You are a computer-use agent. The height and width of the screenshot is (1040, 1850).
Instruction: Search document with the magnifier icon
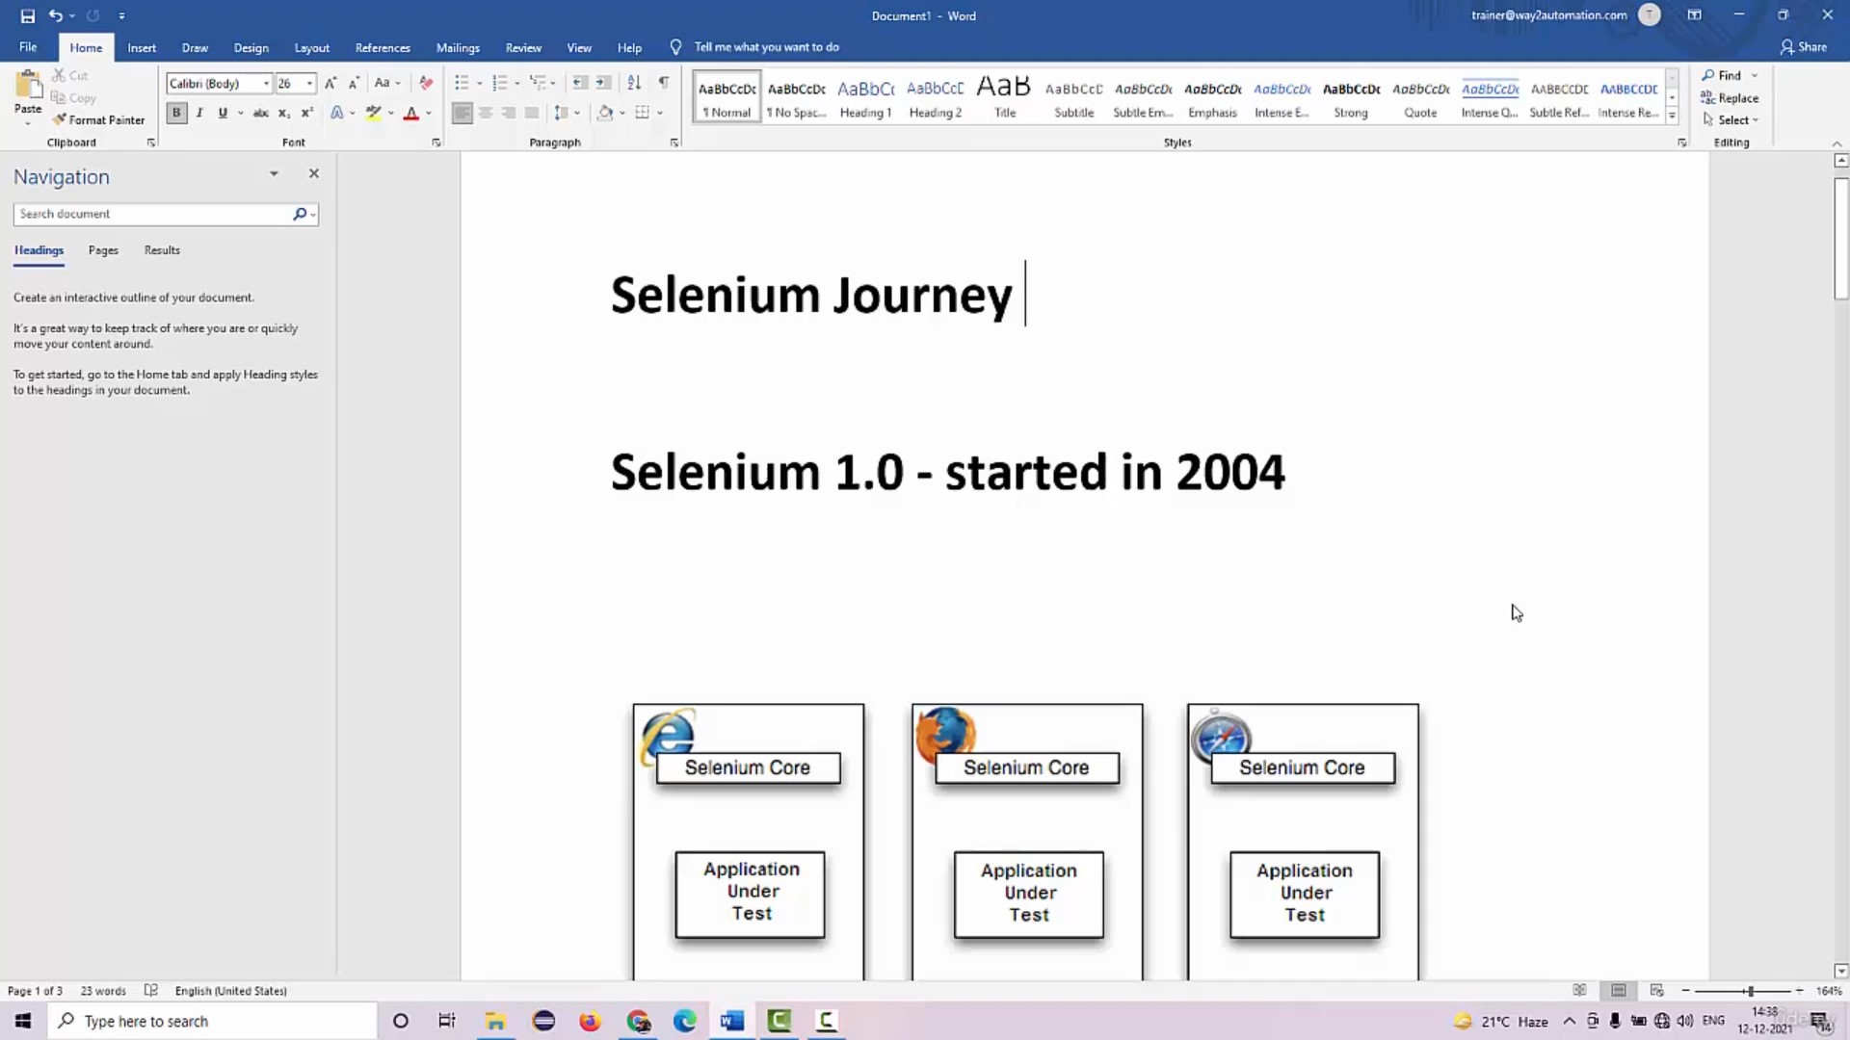point(300,214)
